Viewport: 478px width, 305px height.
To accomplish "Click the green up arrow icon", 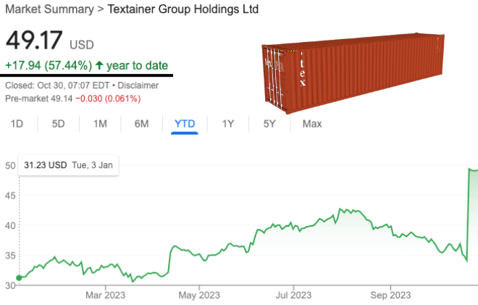I will (99, 65).
